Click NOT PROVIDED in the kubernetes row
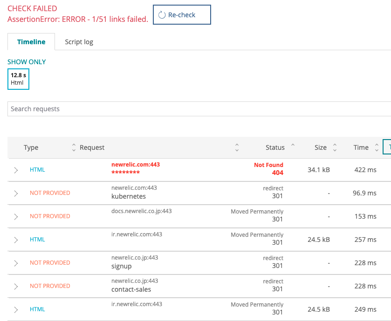 [50, 193]
